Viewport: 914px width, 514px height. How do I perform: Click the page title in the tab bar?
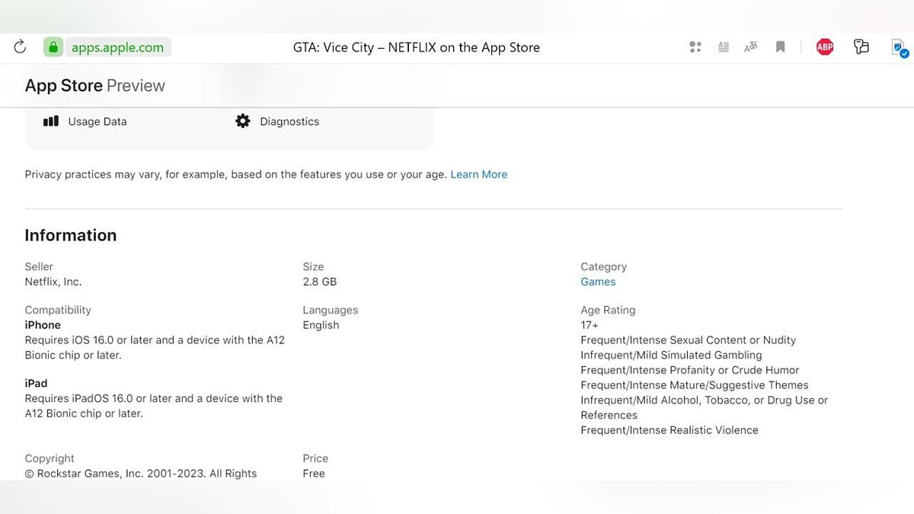[x=416, y=47]
